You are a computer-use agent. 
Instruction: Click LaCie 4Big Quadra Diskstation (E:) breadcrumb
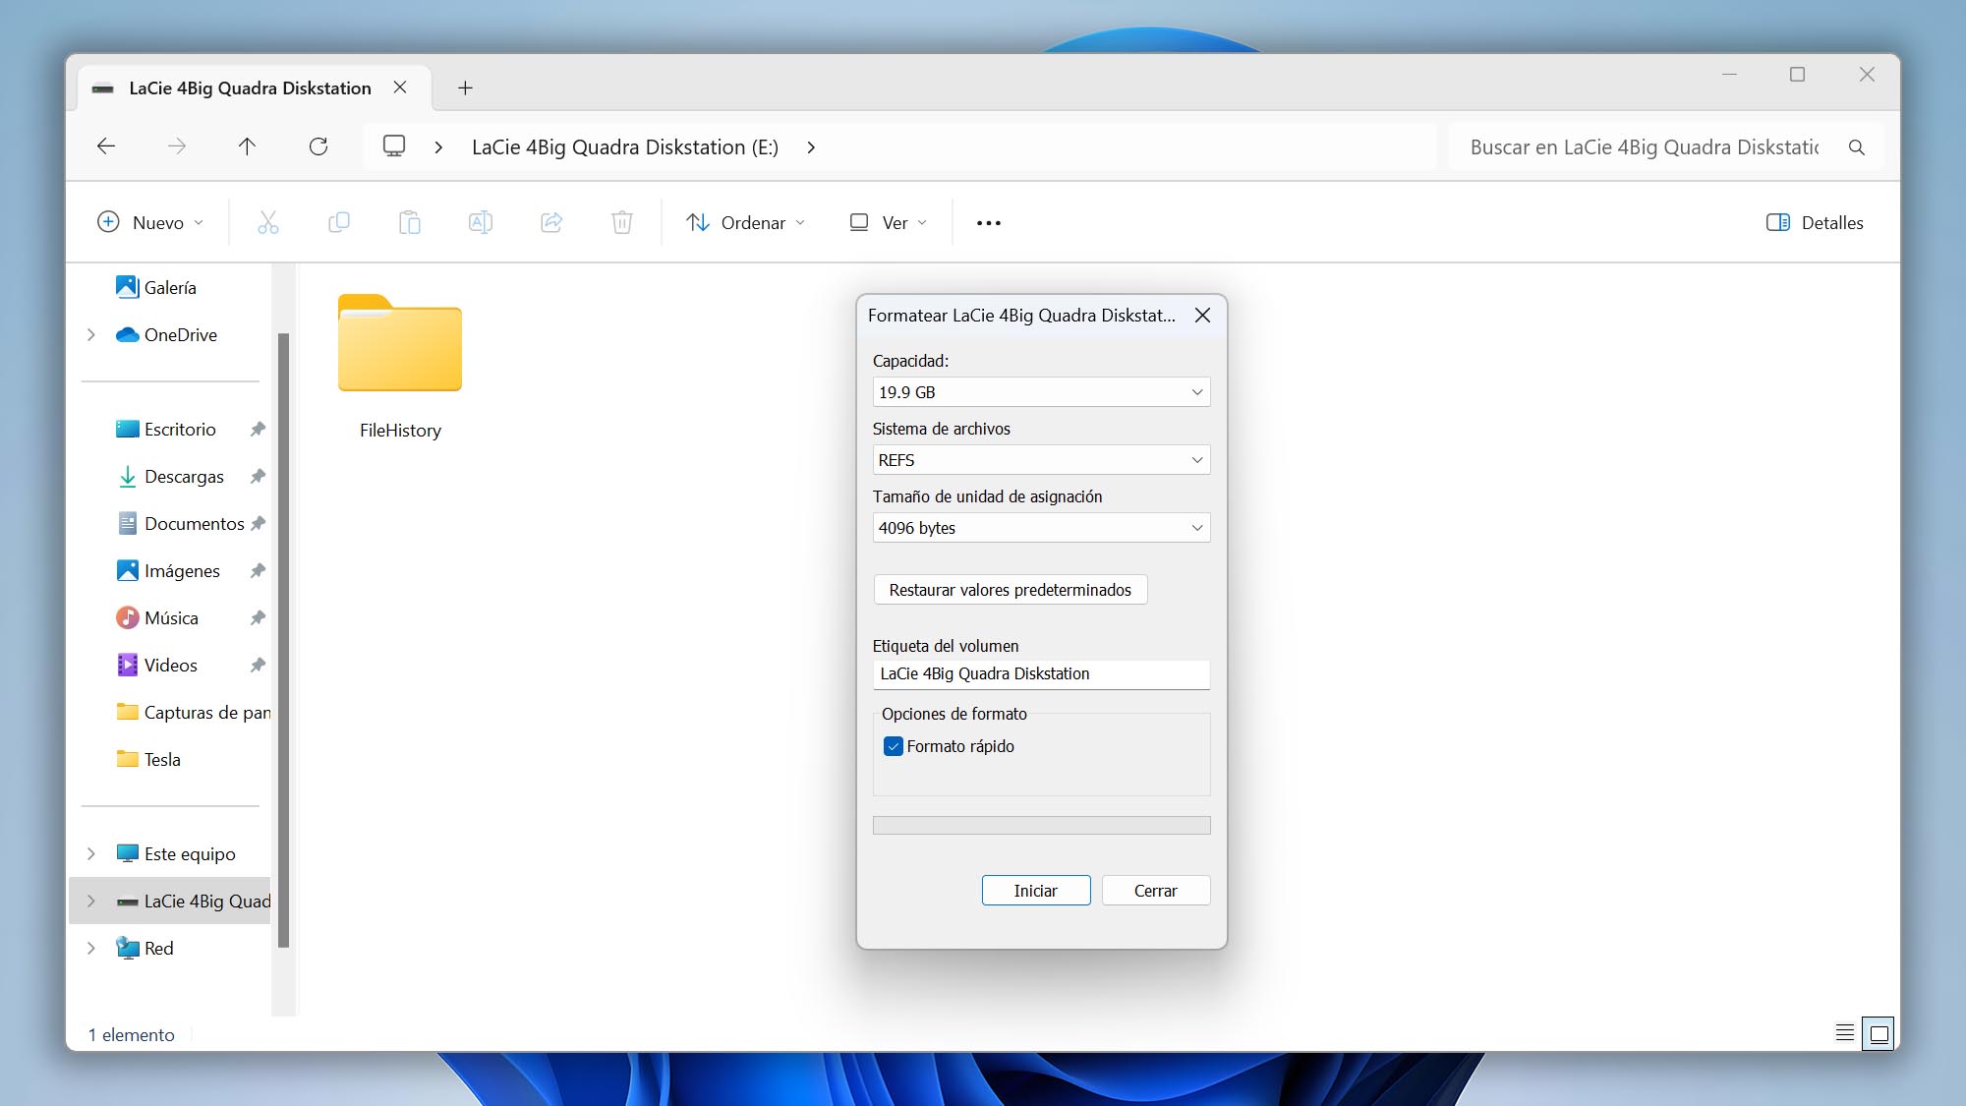(625, 147)
